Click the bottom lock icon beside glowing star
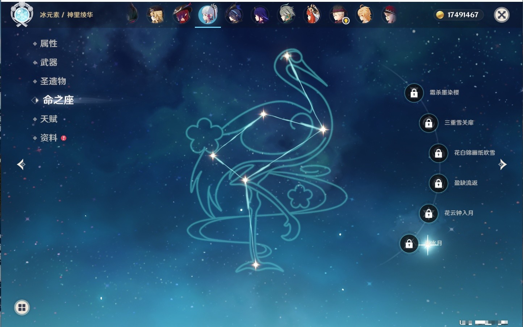 coord(409,244)
